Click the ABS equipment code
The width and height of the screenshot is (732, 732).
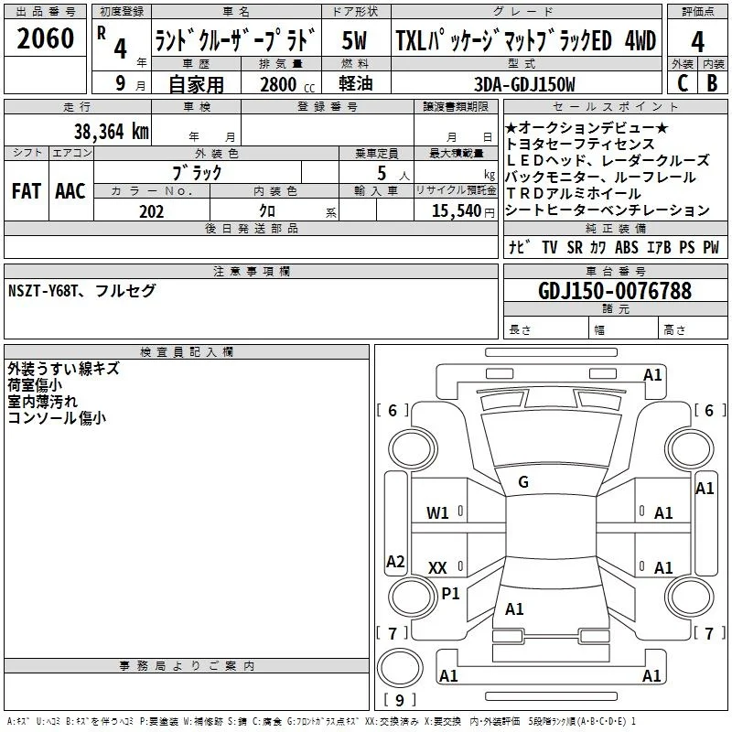[626, 247]
